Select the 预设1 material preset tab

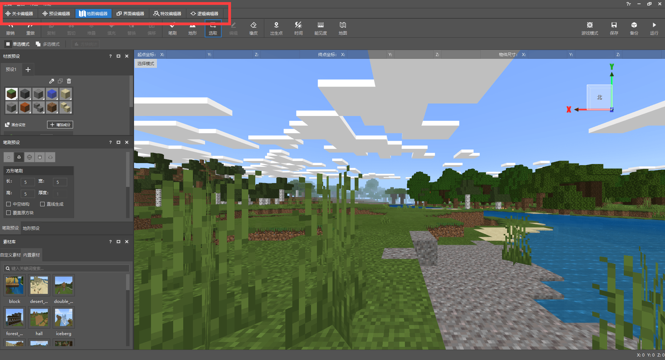(x=11, y=70)
